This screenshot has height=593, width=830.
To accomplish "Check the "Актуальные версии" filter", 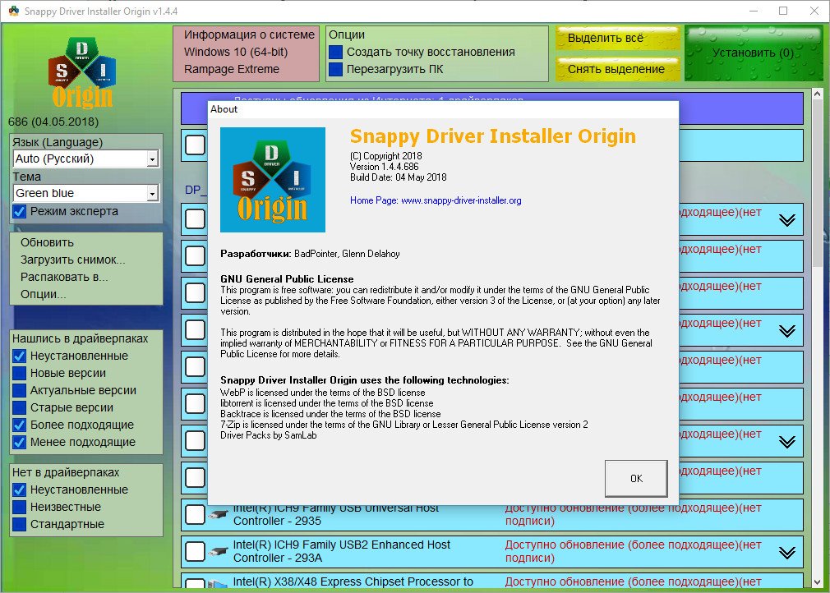I will pos(20,390).
